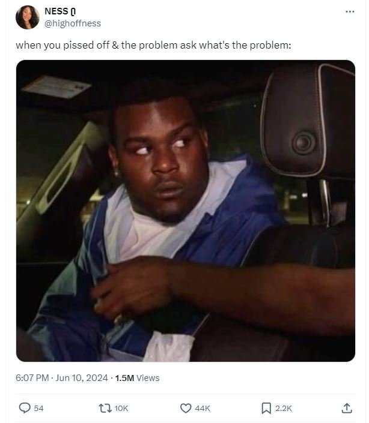Click the repost arrows icon
The image size is (369, 423).
click(x=105, y=408)
